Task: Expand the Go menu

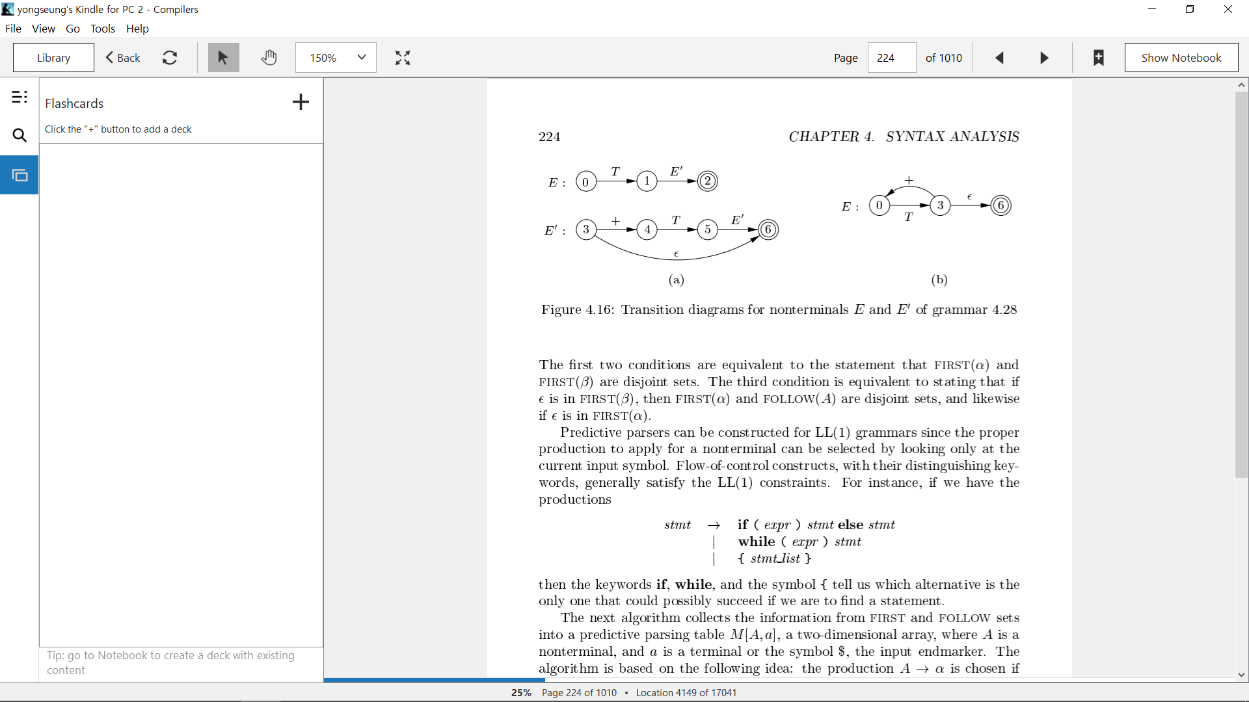Action: tap(73, 29)
